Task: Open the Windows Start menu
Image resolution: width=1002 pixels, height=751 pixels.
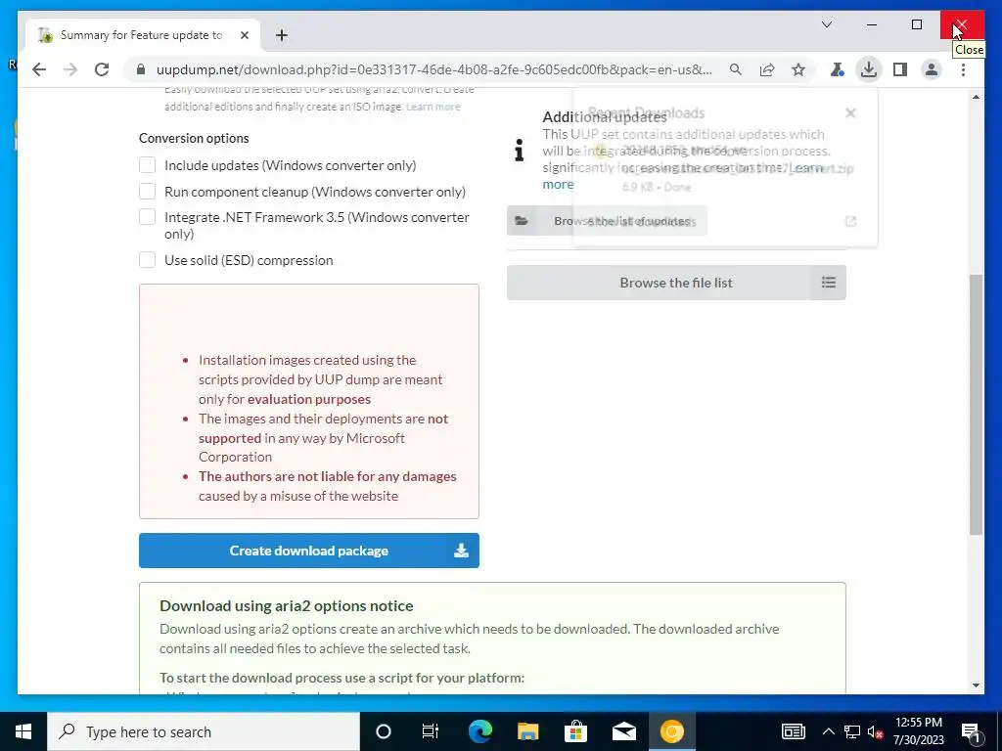Action: (23, 731)
